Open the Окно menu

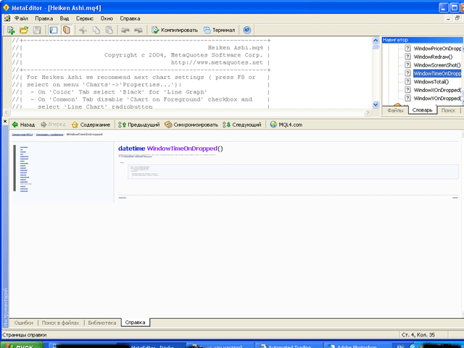tap(107, 18)
